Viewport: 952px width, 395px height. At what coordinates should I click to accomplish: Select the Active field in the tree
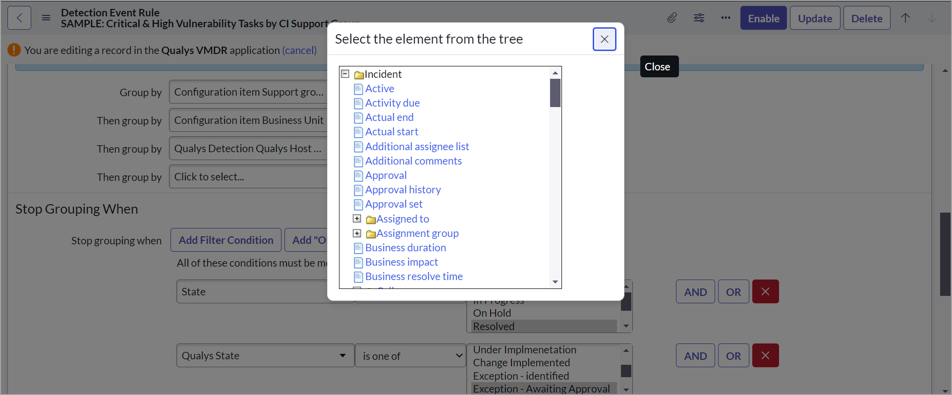[380, 89]
